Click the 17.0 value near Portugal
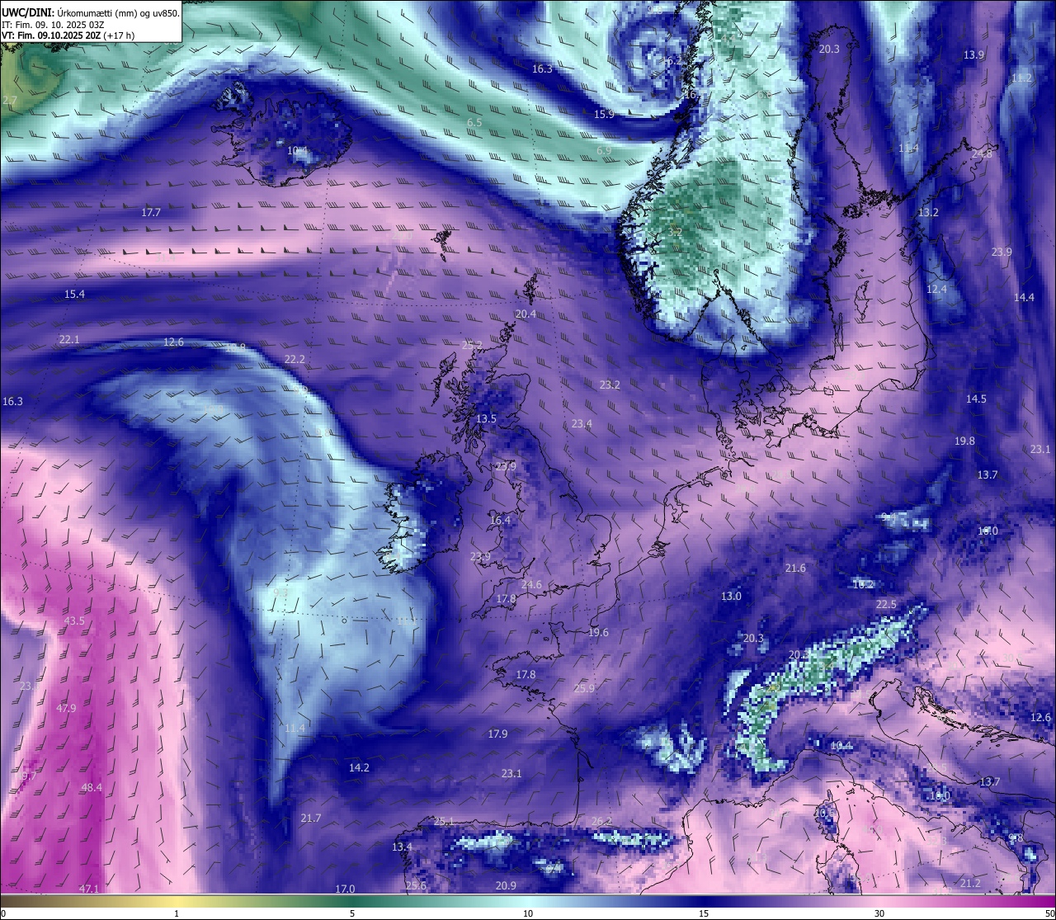 (345, 889)
